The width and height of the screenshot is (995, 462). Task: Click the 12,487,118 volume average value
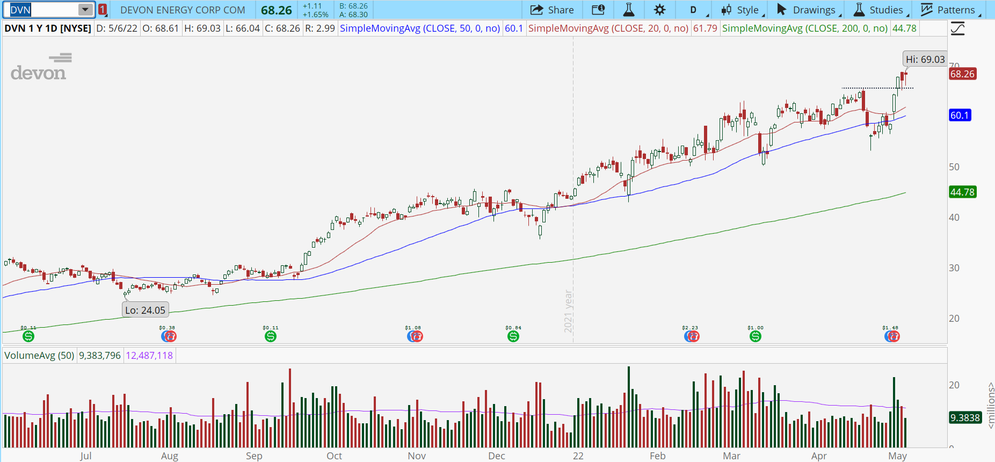click(x=149, y=356)
